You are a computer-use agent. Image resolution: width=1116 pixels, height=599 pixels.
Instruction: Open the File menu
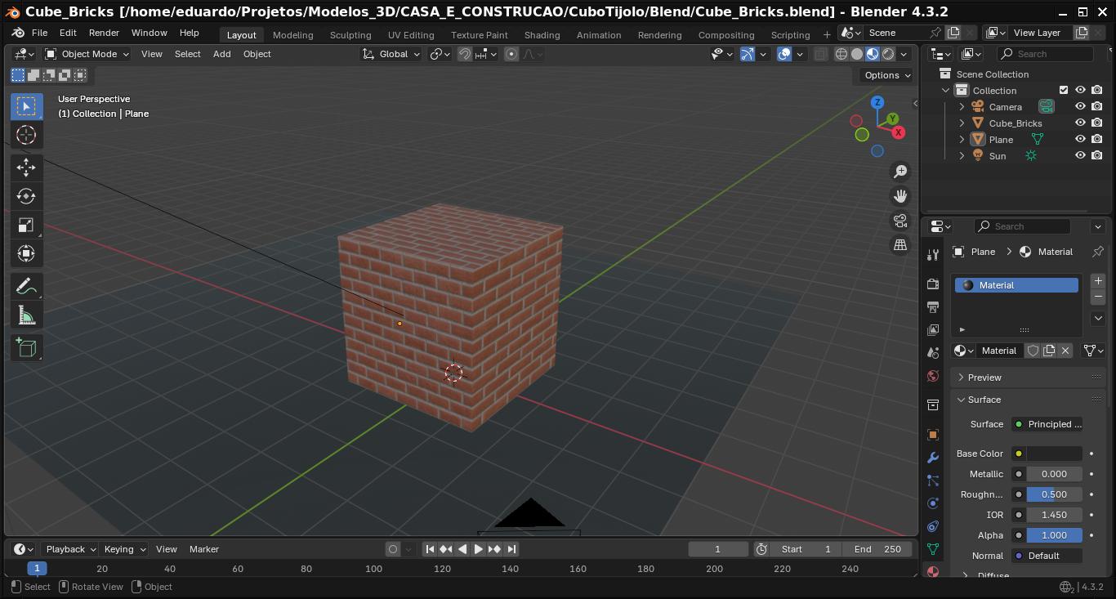pyautogui.click(x=39, y=33)
